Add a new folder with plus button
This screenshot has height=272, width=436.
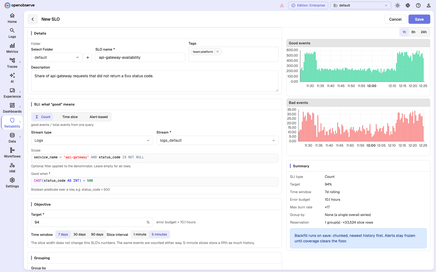[88, 57]
